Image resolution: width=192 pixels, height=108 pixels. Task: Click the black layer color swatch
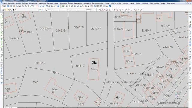click(13, 10)
